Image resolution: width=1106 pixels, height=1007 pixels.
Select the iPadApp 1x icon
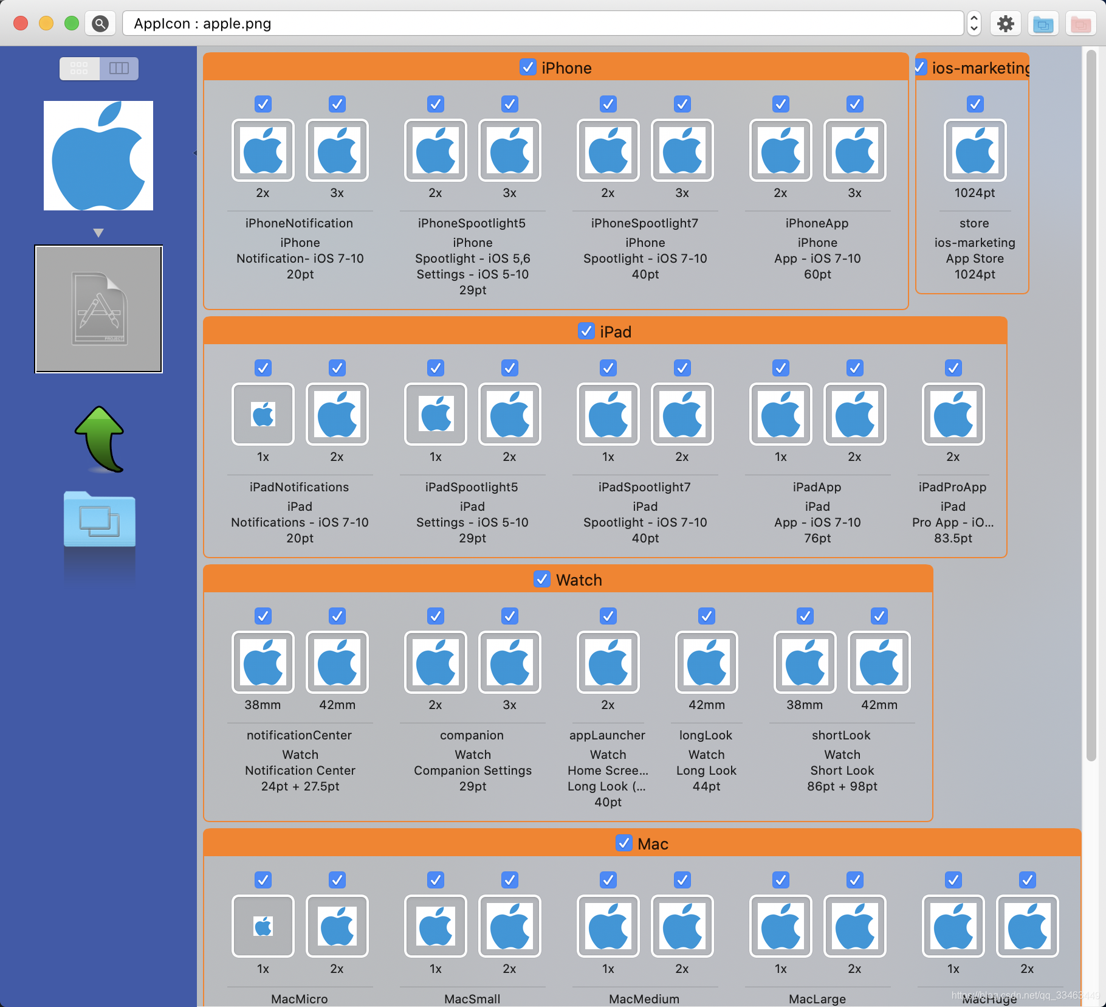[x=780, y=414]
